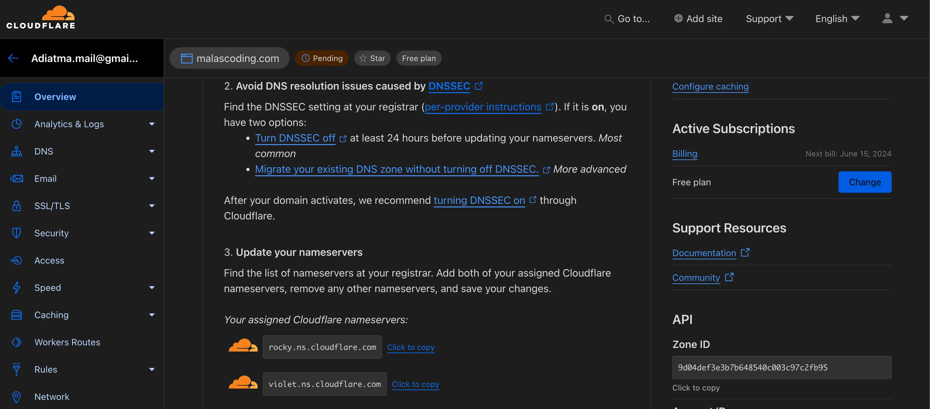930x409 pixels.
Task: Click the Free plan badge
Action: tap(419, 58)
